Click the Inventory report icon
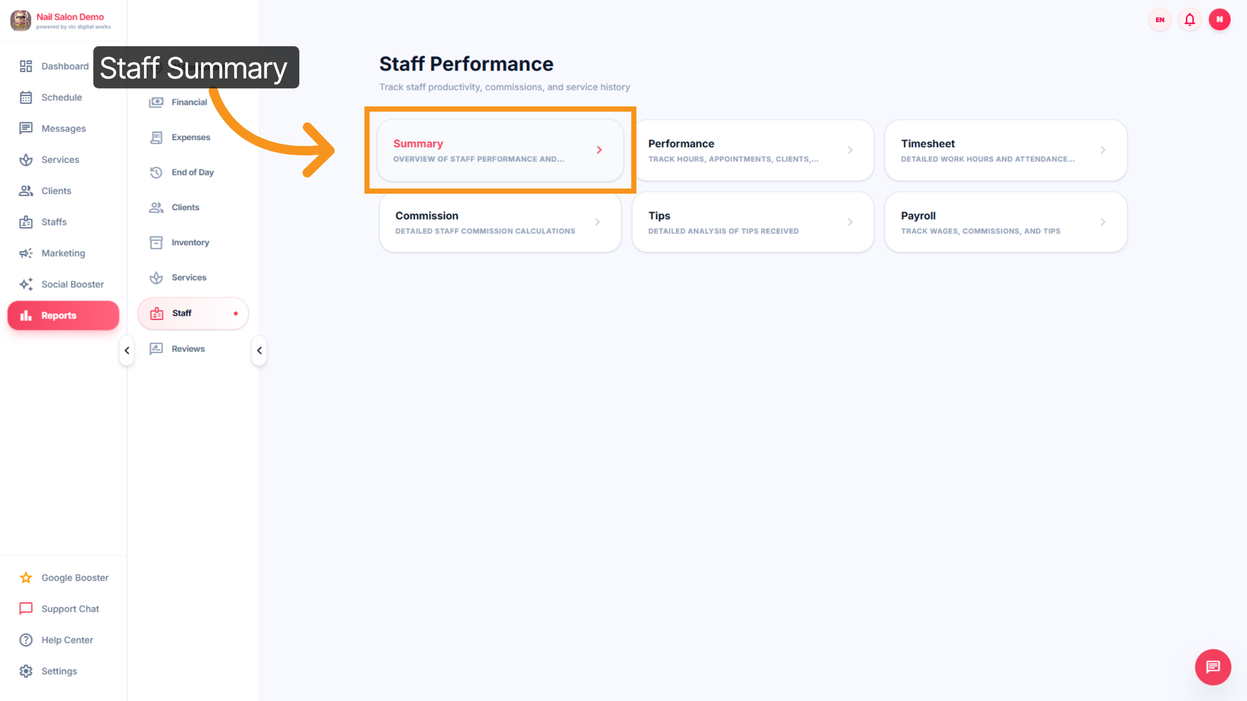Screen dimensions: 1247x701 point(156,242)
